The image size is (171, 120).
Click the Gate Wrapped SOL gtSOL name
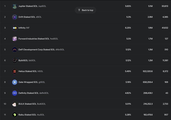pos(32,82)
